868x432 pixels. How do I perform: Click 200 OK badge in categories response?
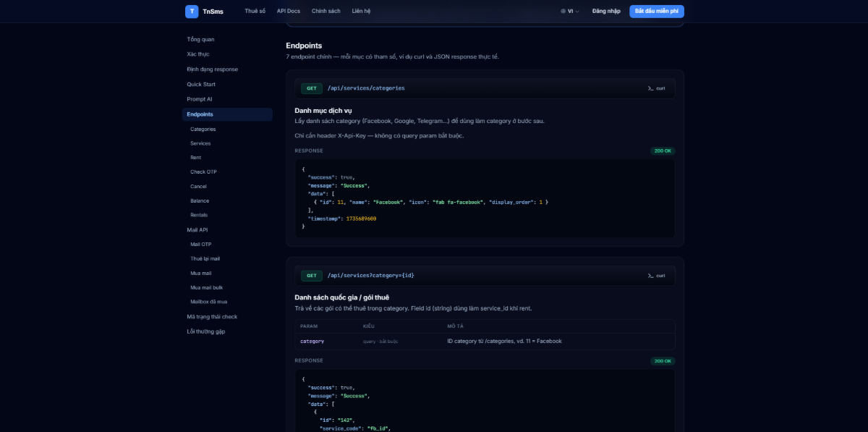[x=663, y=151]
